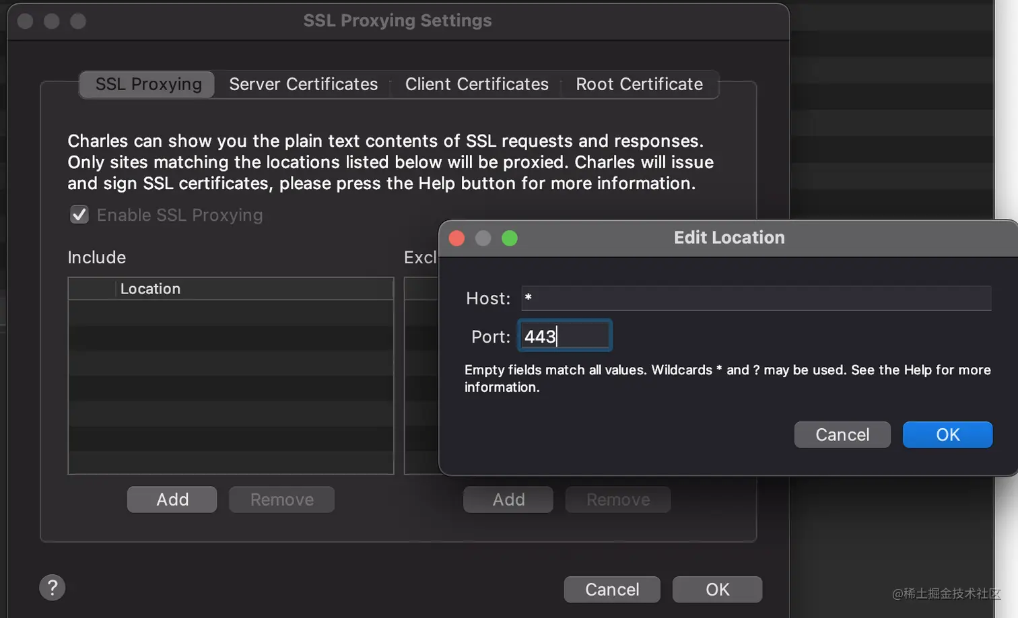Screen dimensions: 1018x618
Task: Click Remove under the Include list
Action: (x=282, y=500)
